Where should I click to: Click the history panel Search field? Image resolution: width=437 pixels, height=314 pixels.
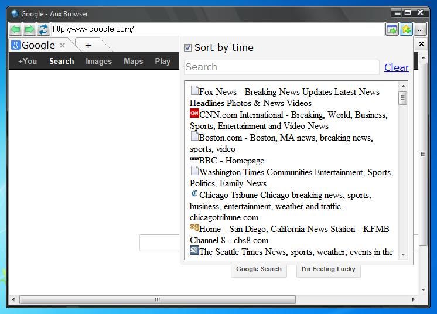tap(282, 67)
